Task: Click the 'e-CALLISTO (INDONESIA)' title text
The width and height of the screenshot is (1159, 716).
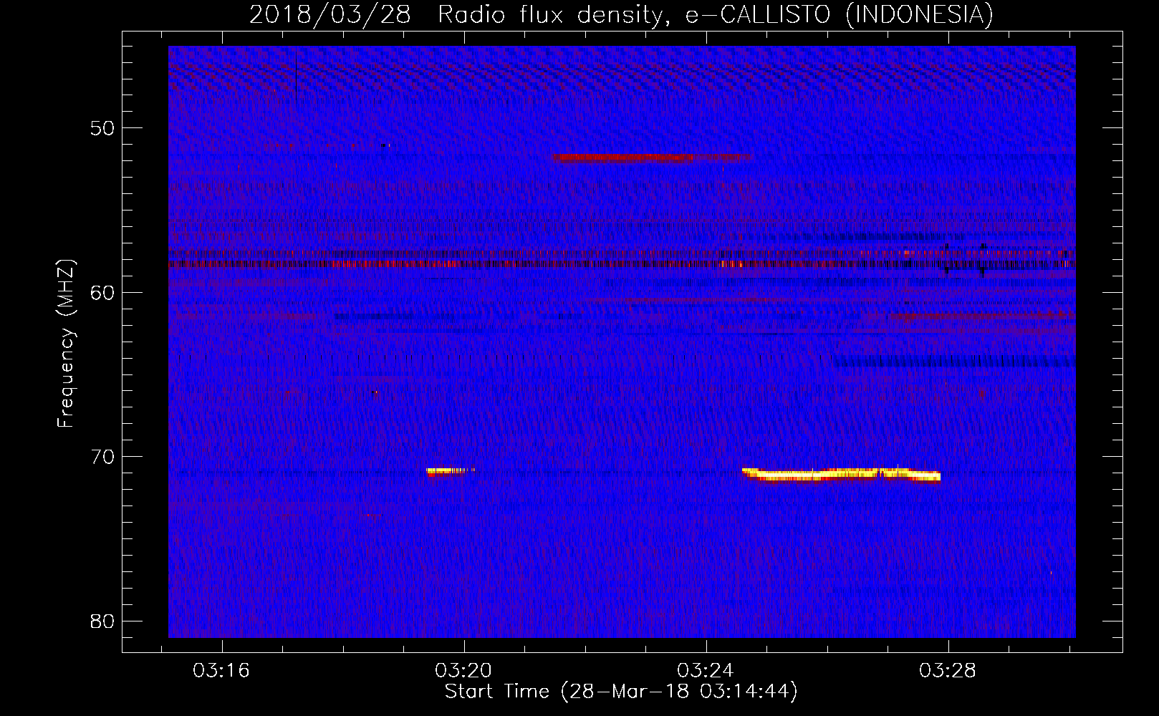Action: [839, 14]
